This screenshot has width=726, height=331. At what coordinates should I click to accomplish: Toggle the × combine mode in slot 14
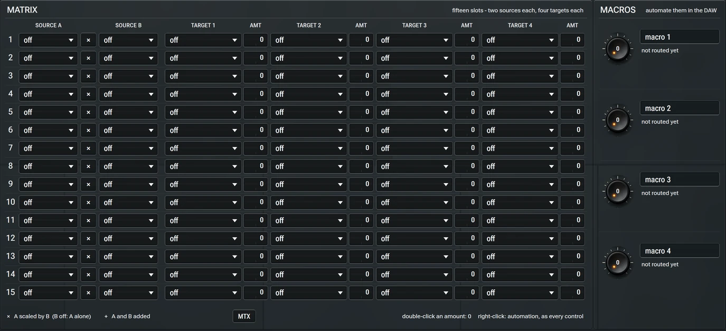pyautogui.click(x=88, y=275)
